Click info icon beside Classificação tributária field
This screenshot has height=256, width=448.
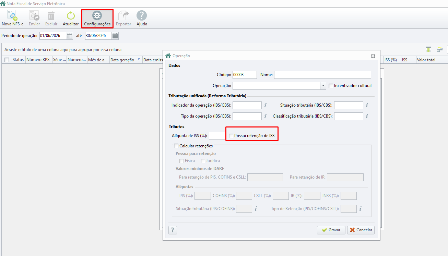tap(367, 116)
